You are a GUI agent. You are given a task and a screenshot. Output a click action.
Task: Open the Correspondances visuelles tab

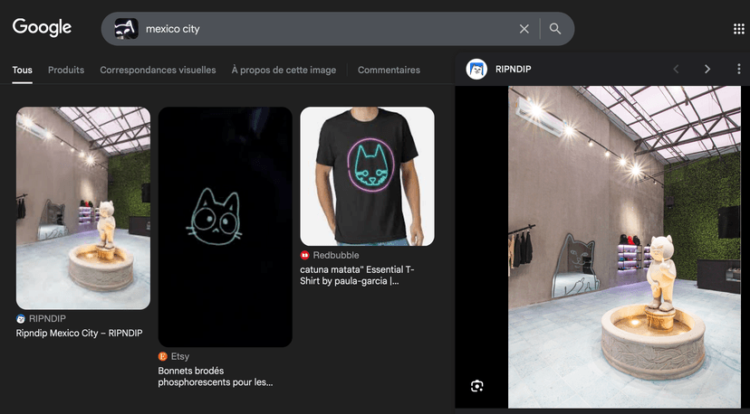[158, 70]
